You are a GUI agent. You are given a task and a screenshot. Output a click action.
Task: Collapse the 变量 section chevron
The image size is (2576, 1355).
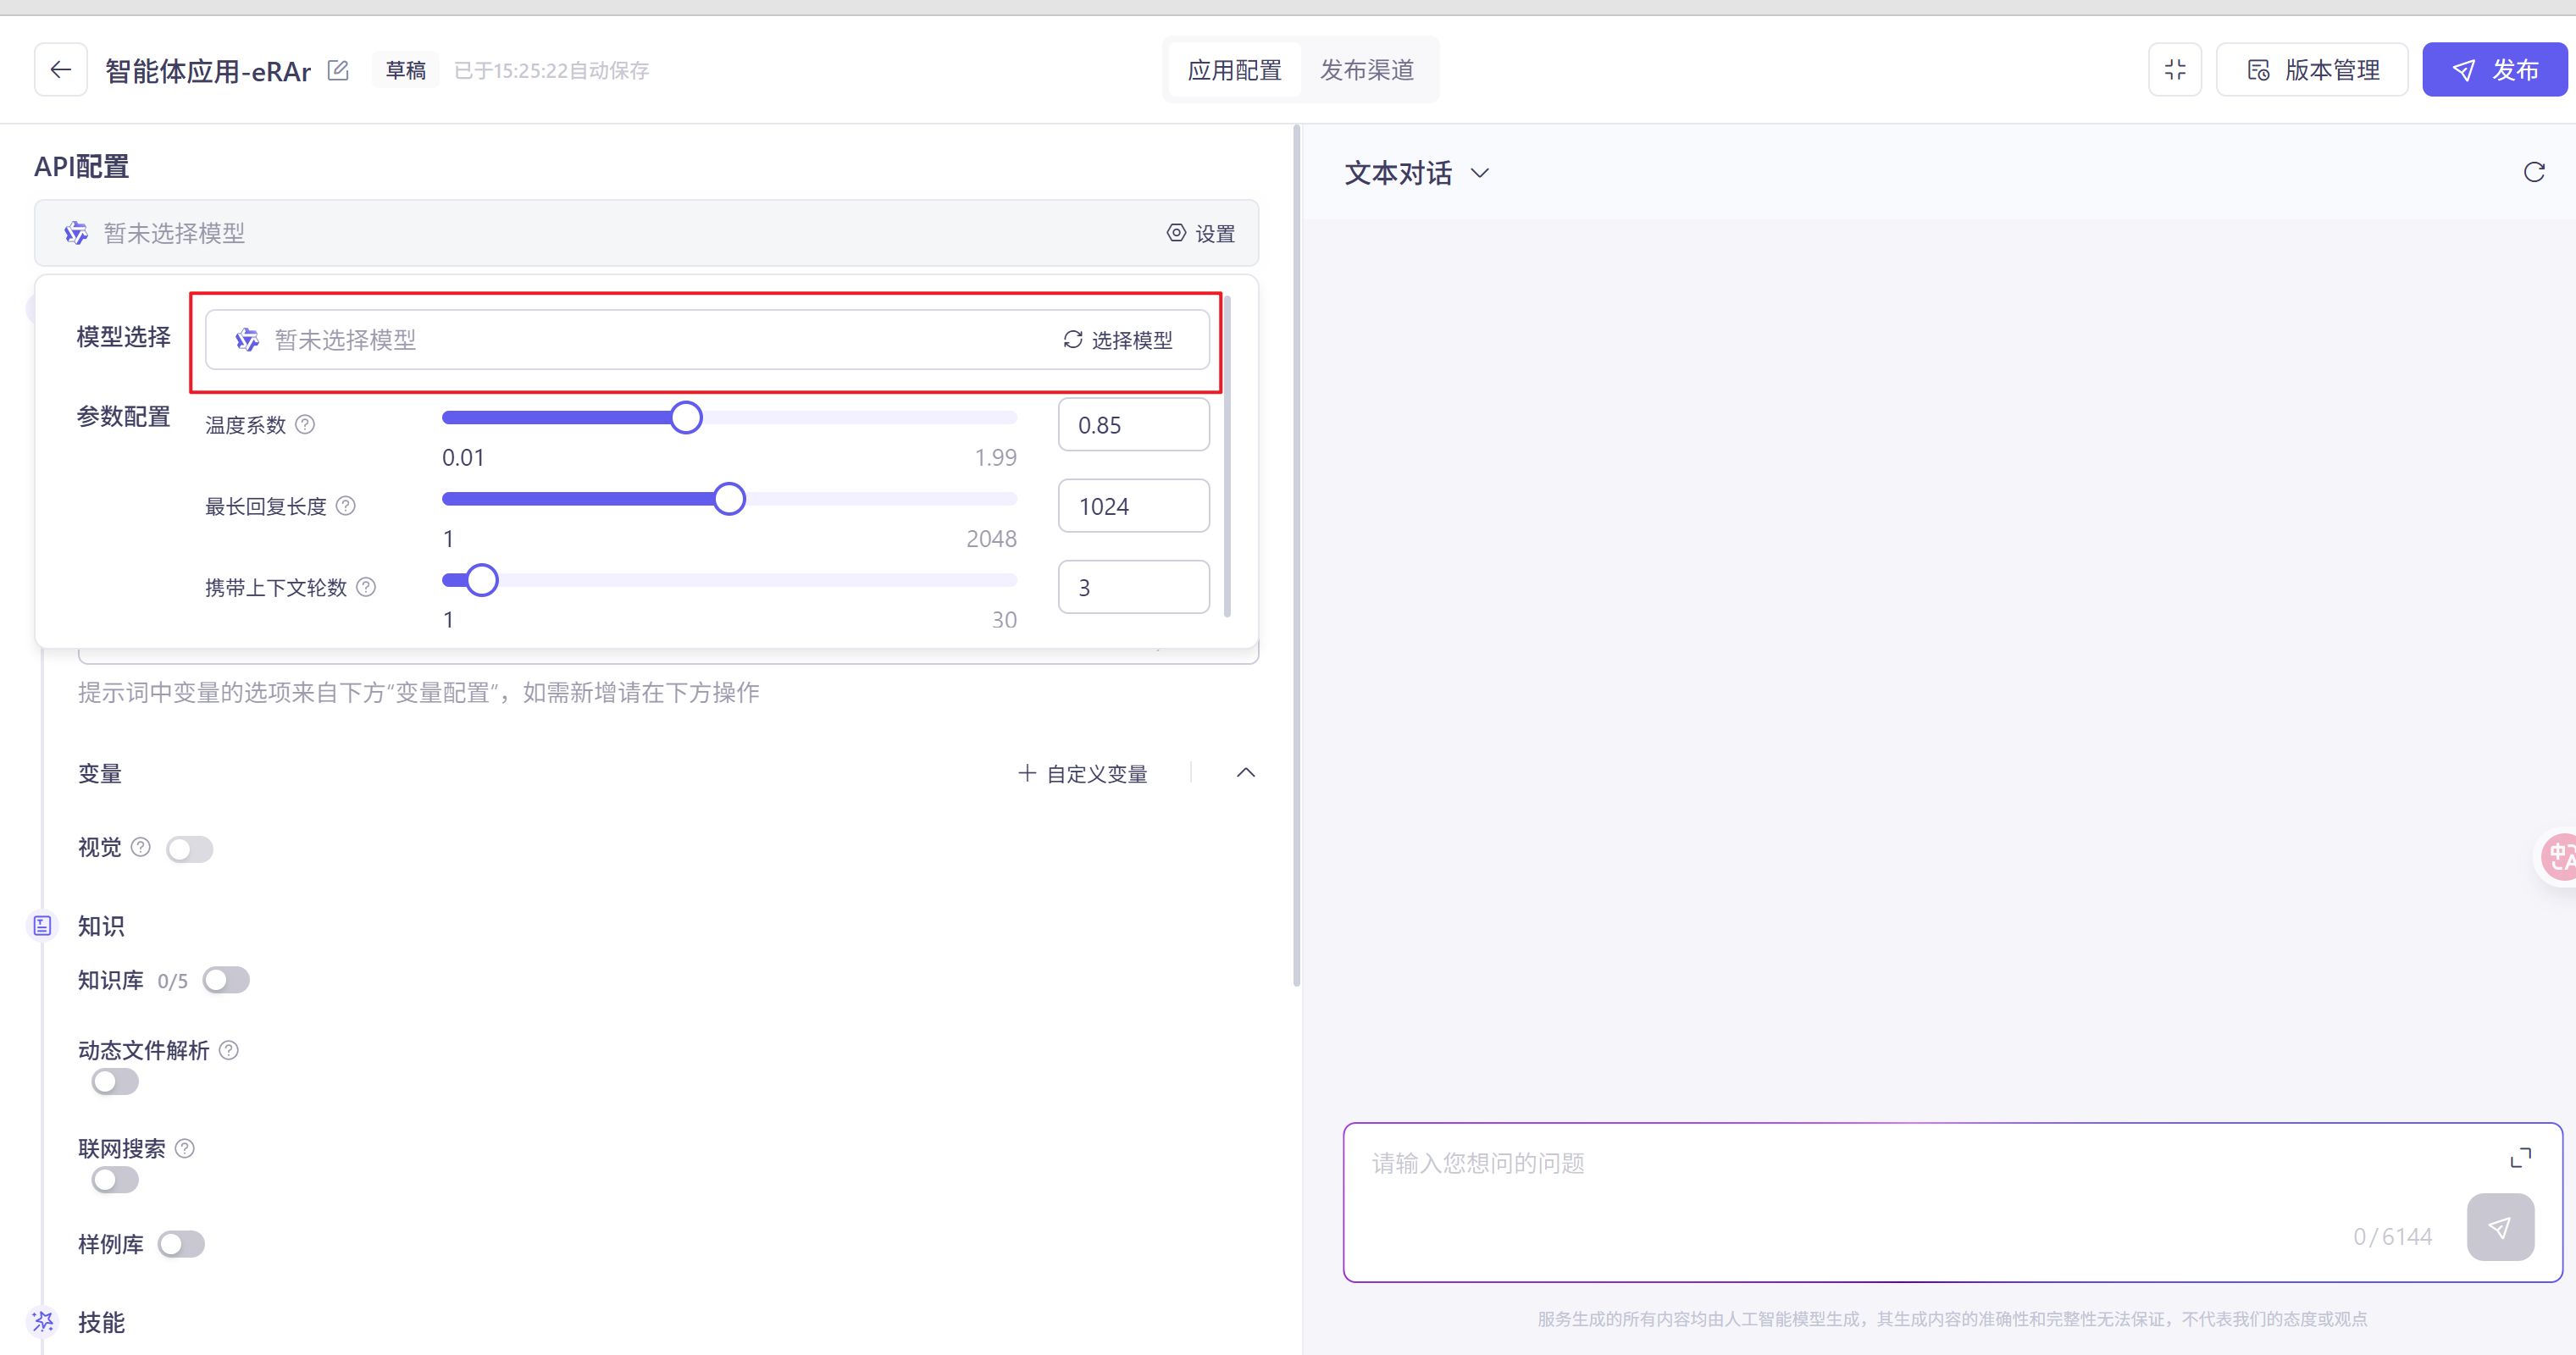[x=1245, y=773]
